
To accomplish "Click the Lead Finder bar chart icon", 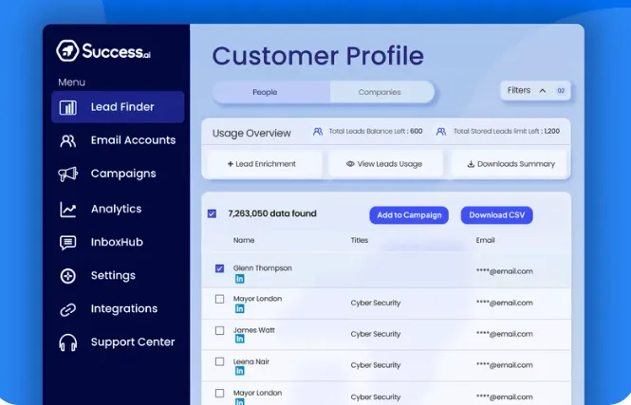I will coord(67,107).
